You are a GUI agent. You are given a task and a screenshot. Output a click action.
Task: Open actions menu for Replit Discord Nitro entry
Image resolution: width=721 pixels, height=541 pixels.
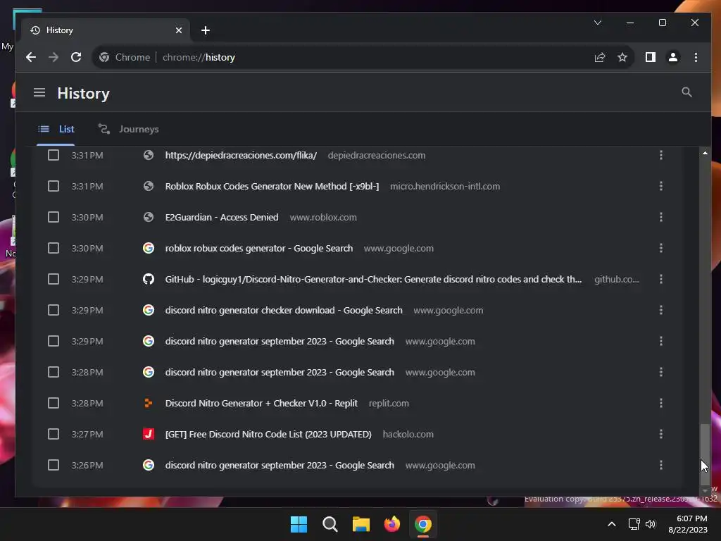click(x=660, y=403)
